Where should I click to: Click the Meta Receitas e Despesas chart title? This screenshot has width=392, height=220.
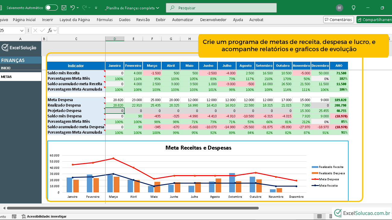pyautogui.click(x=198, y=148)
